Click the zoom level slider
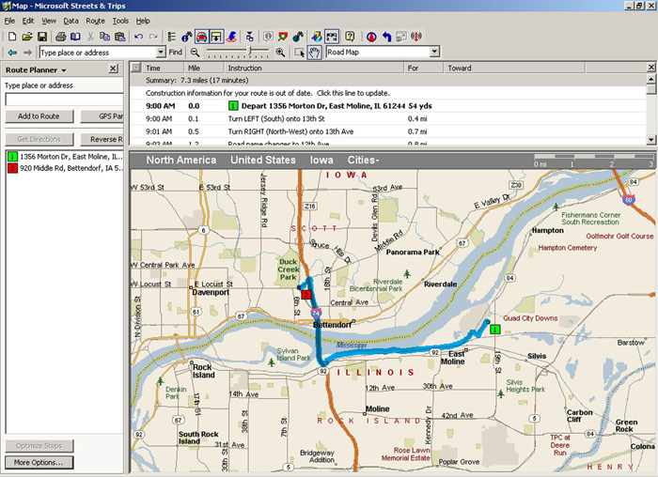This screenshot has height=477, width=658. coord(237,53)
